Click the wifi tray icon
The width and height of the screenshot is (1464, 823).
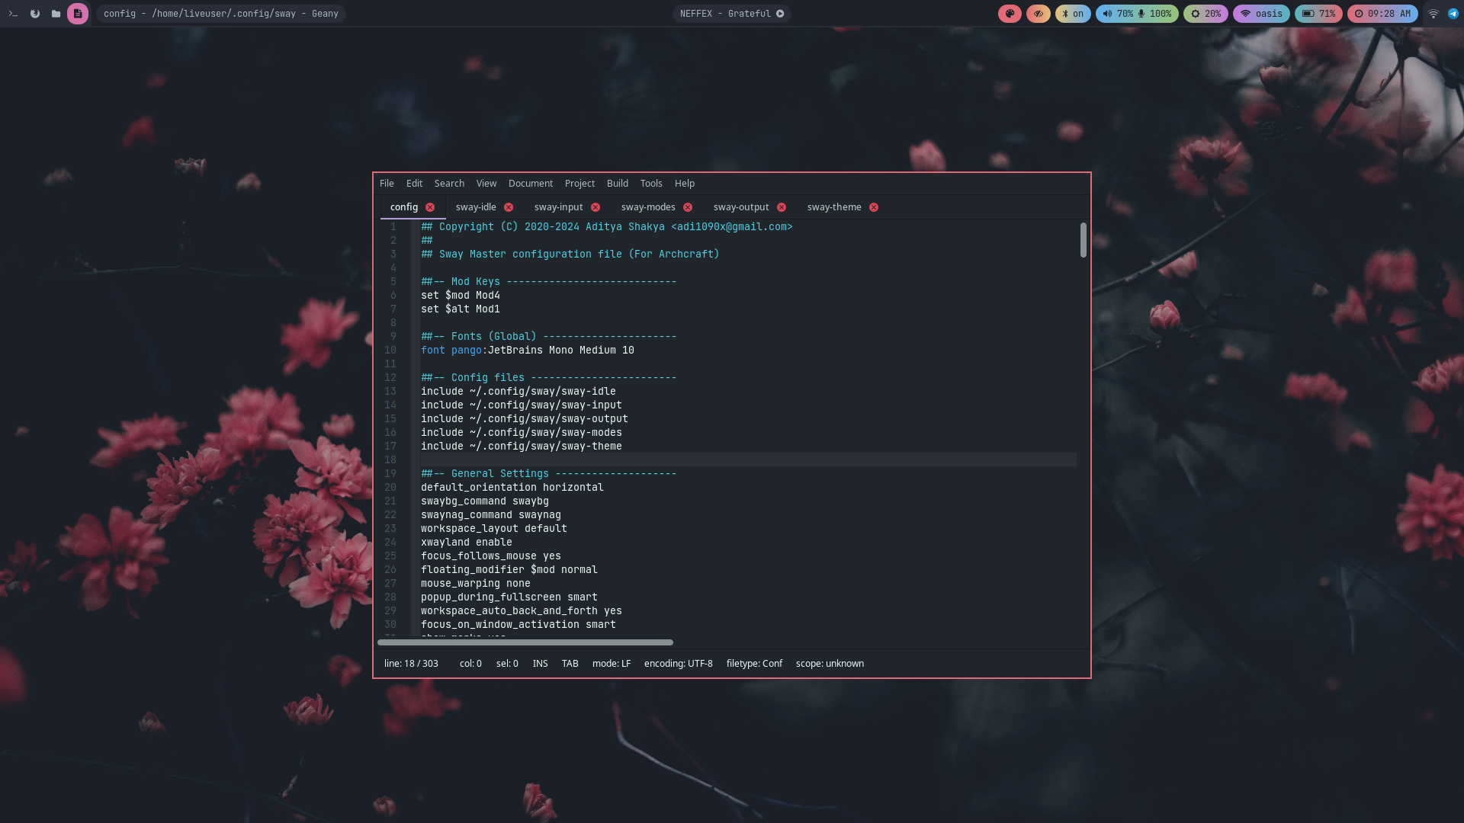(1433, 14)
